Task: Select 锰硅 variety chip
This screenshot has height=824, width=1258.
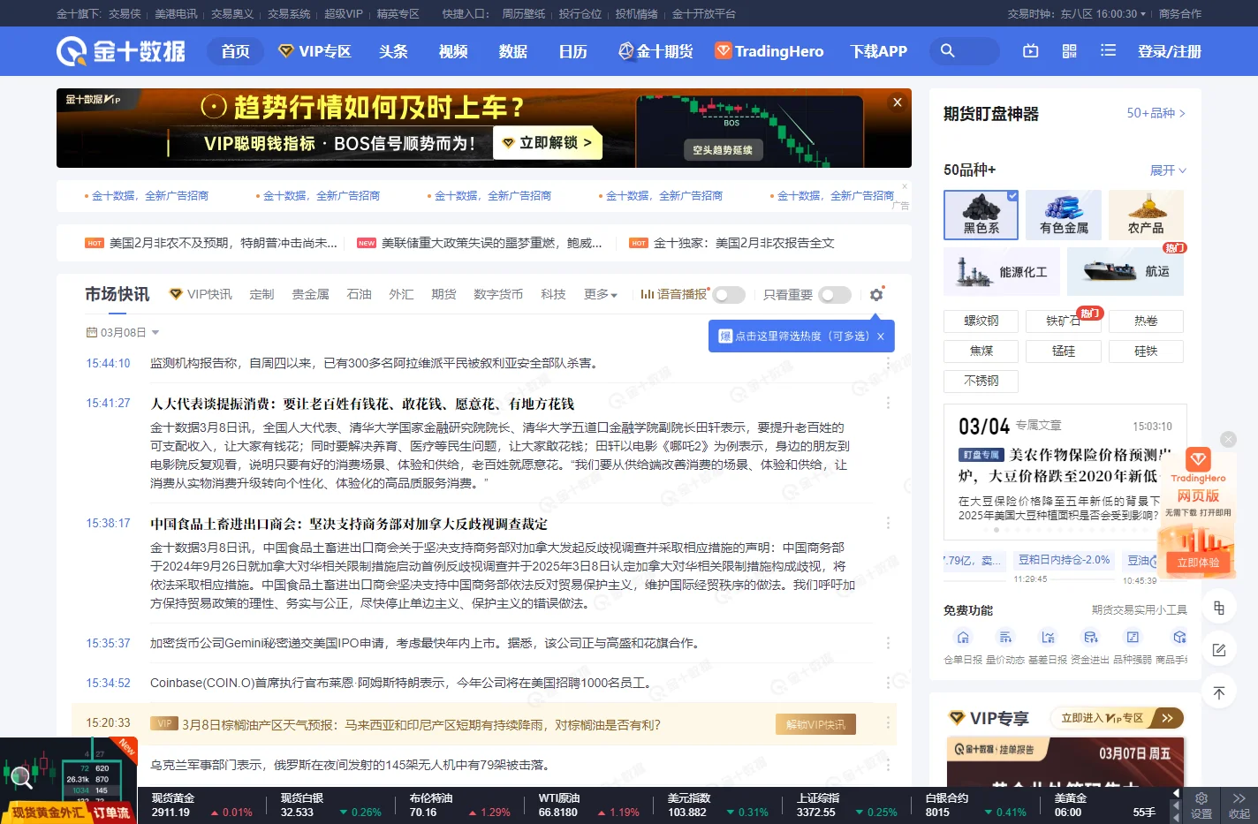Action: pos(1064,352)
